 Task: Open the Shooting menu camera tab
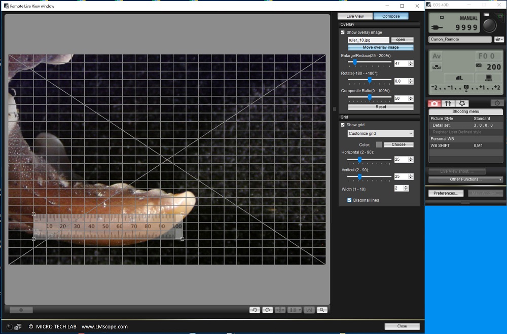pos(434,103)
